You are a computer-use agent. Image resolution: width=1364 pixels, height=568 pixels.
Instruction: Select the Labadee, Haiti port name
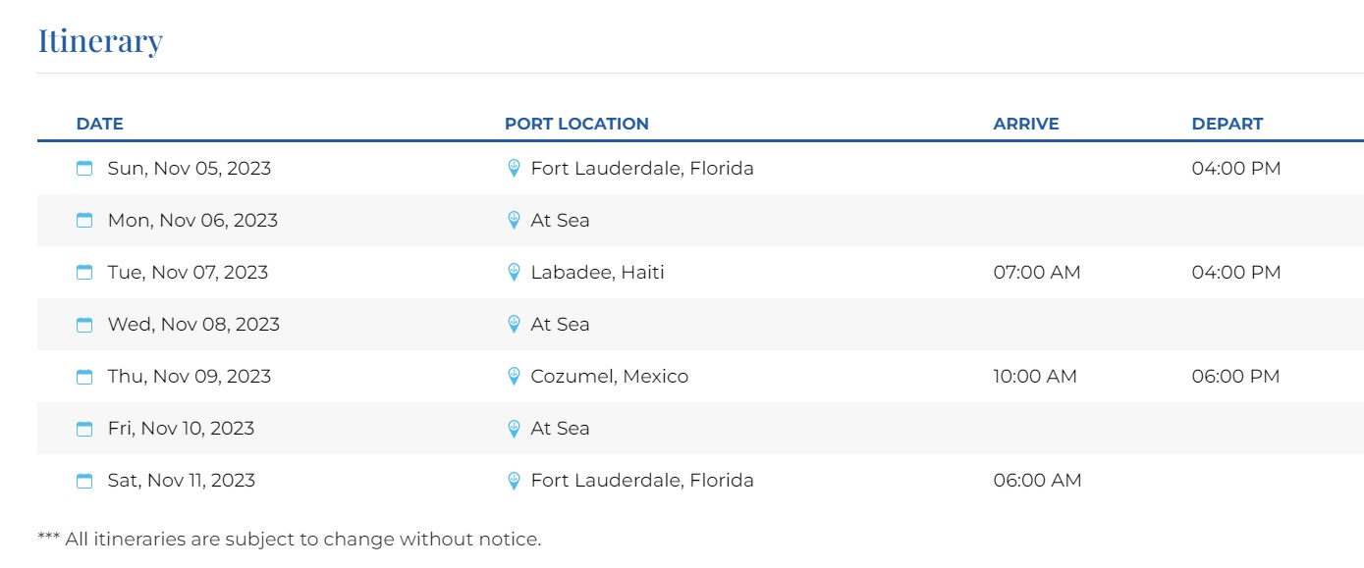coord(597,273)
